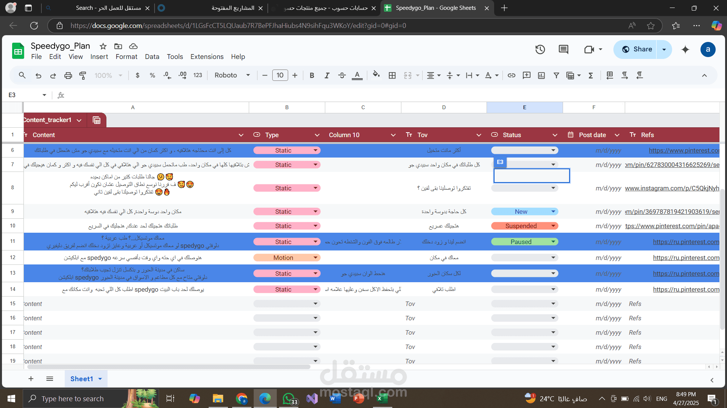Click the font size field

[280, 75]
